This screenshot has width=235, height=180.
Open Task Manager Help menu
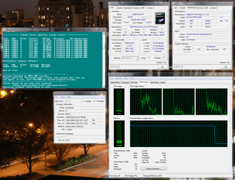132,78
